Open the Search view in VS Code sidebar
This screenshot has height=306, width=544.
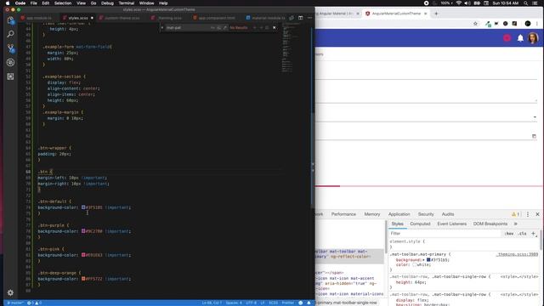tap(10, 34)
